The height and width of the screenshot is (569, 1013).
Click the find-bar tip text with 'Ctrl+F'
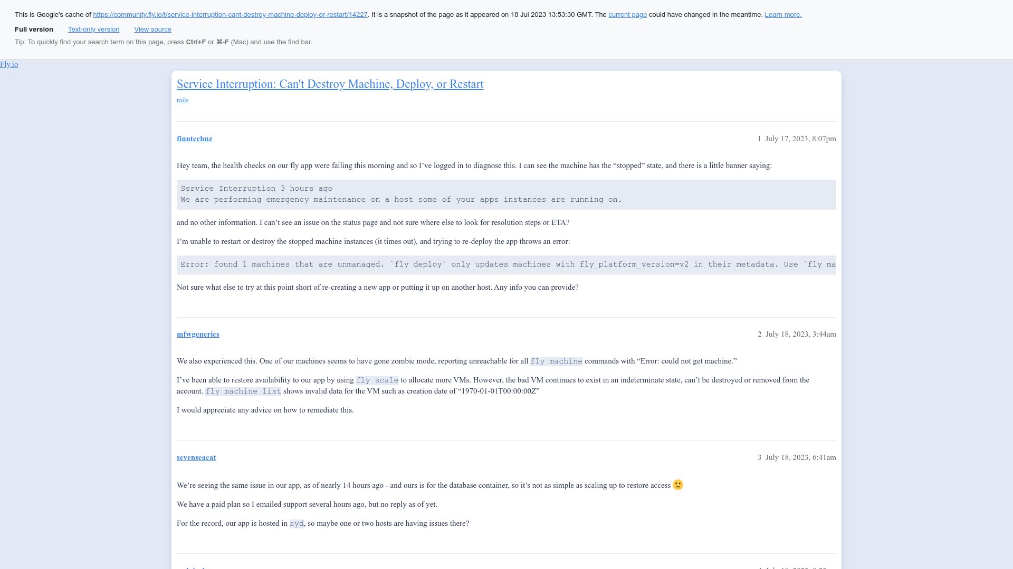164,42
